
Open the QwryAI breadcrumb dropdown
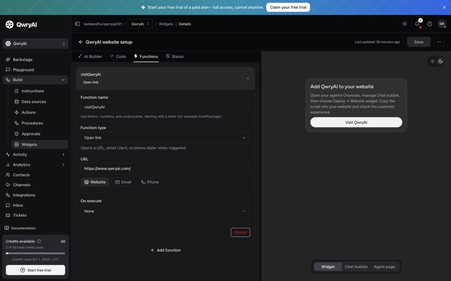click(x=140, y=24)
